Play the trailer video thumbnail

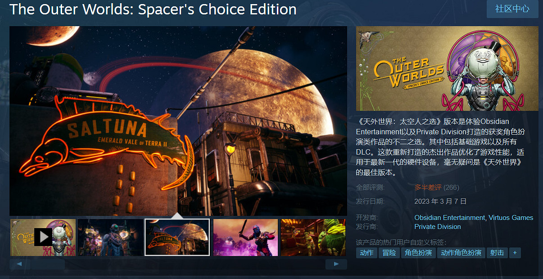(x=43, y=237)
